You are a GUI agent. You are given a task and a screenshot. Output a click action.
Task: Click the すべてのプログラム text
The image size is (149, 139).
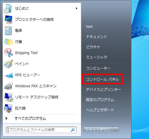point(30,118)
